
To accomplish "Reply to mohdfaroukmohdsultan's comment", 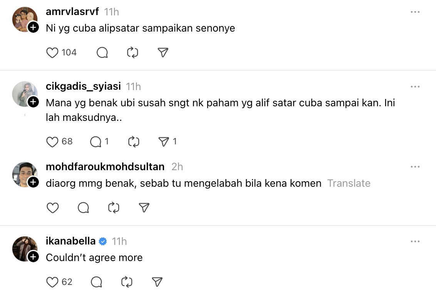I will (83, 208).
